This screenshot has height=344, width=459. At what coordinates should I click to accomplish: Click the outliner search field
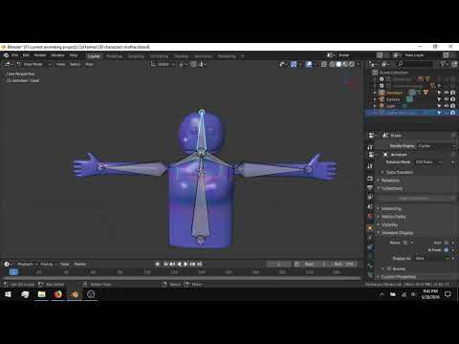pos(414,64)
